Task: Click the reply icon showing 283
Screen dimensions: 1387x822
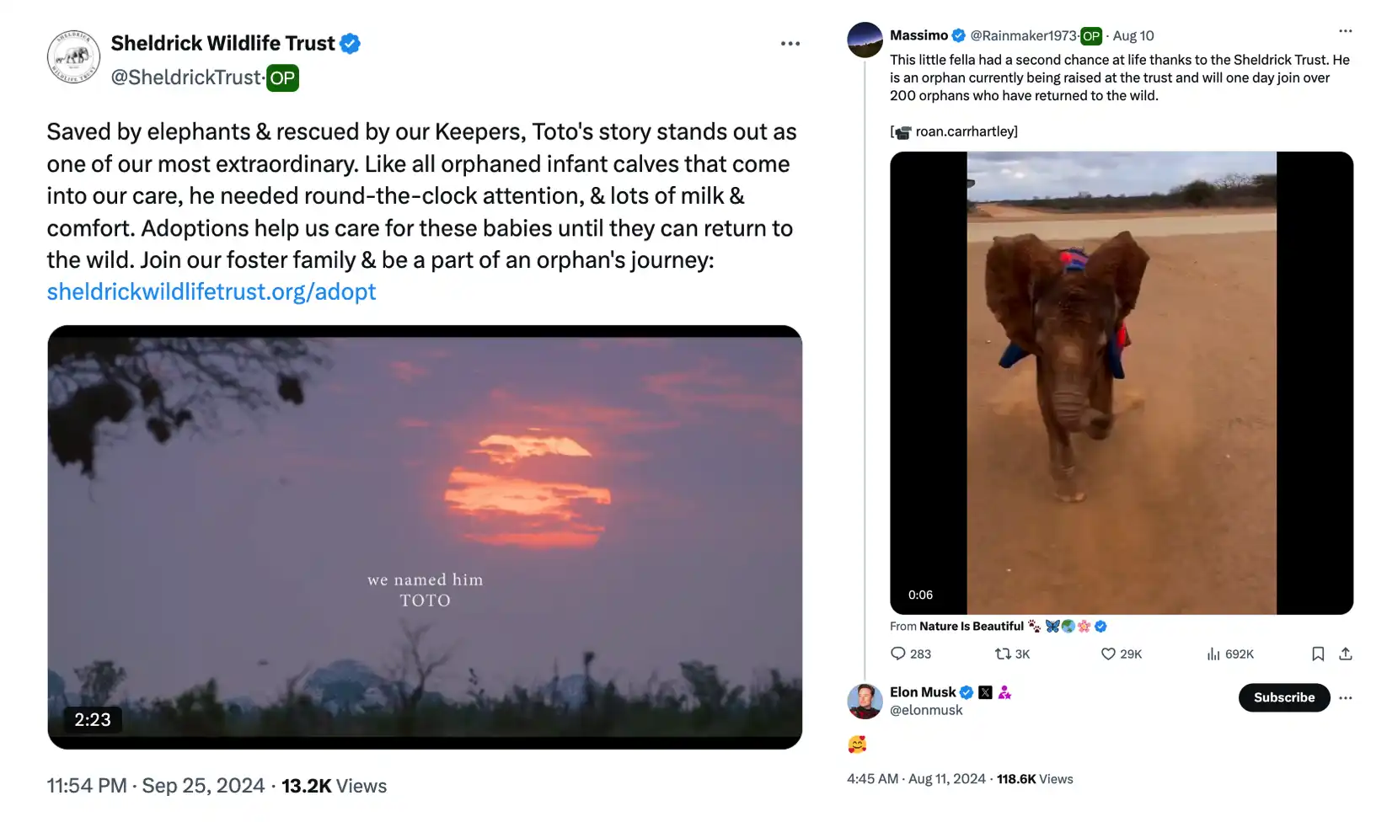Action: (898, 654)
